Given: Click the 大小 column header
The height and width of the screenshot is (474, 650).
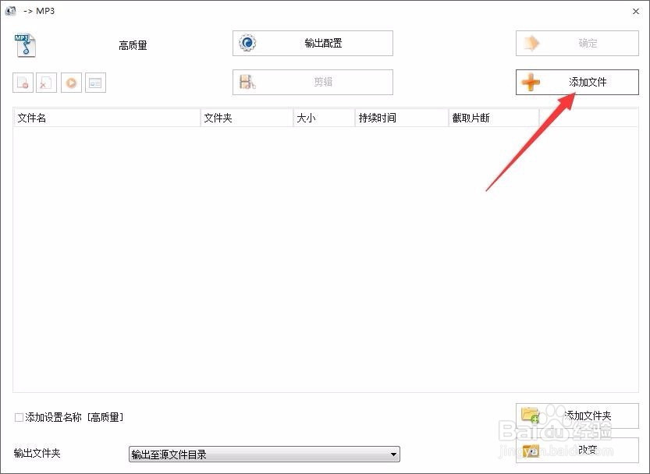Looking at the screenshot, I should coord(322,118).
